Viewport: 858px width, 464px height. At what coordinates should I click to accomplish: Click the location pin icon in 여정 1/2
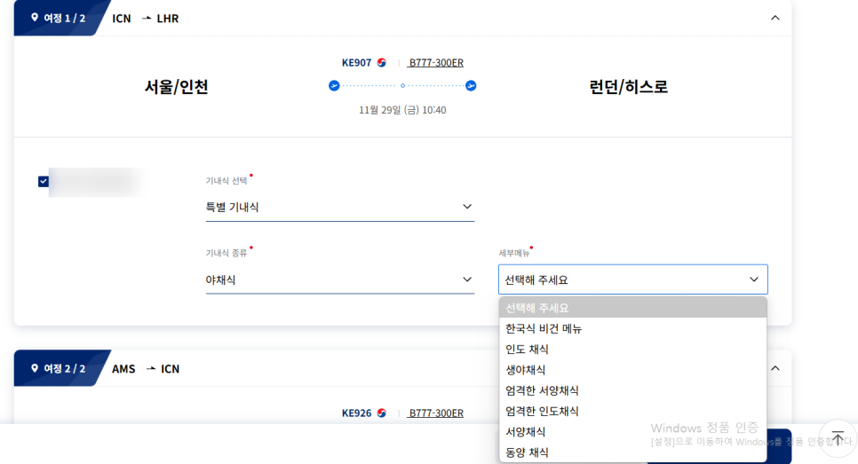point(35,18)
